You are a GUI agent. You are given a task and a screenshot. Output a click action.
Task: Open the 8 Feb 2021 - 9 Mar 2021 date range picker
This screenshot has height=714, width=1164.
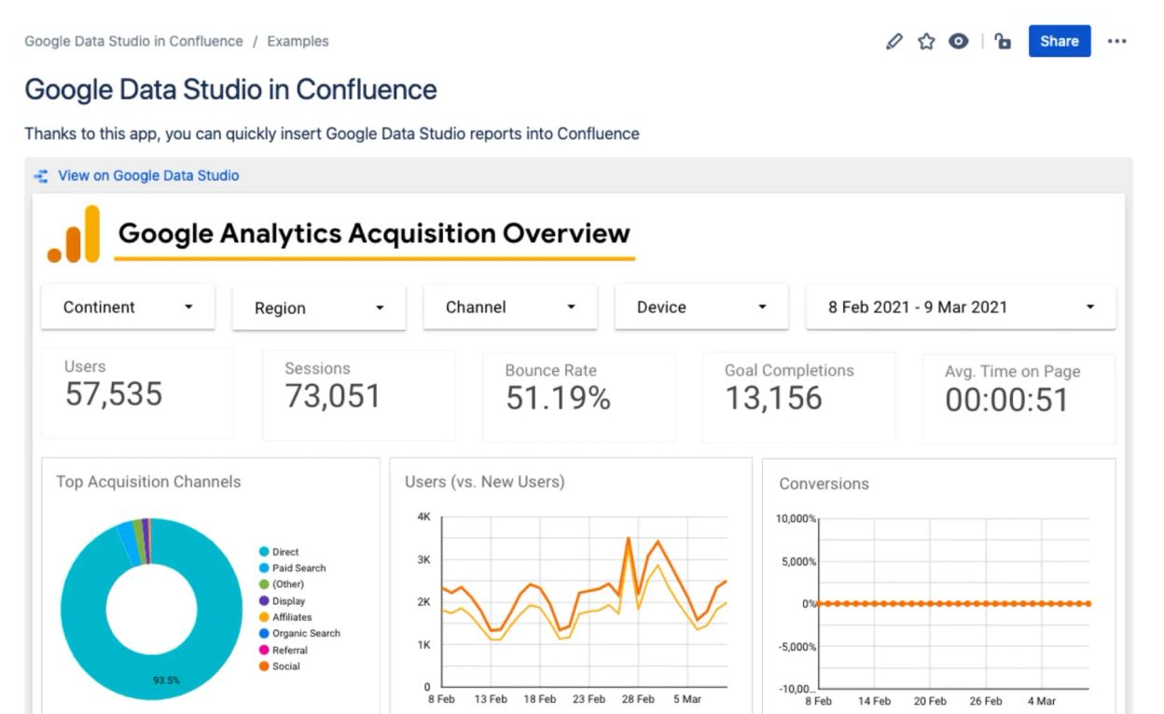click(x=961, y=308)
